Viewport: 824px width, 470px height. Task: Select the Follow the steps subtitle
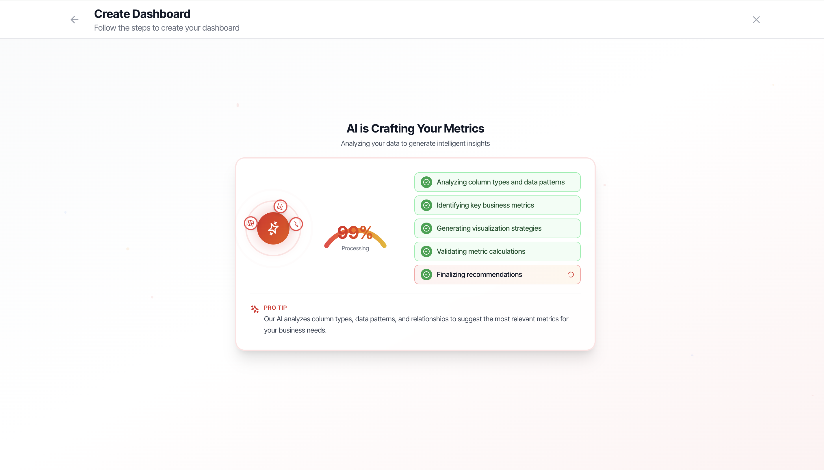(166, 28)
